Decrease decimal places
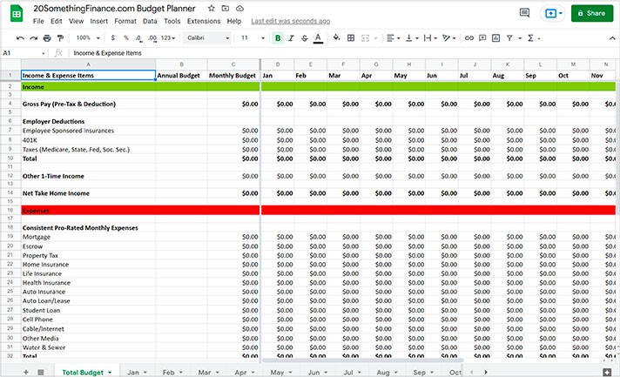The height and width of the screenshot is (377, 620). click(x=138, y=38)
